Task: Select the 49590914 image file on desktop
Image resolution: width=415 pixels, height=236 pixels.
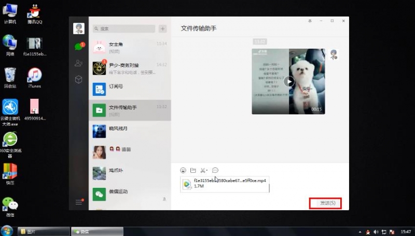Action: click(35, 110)
